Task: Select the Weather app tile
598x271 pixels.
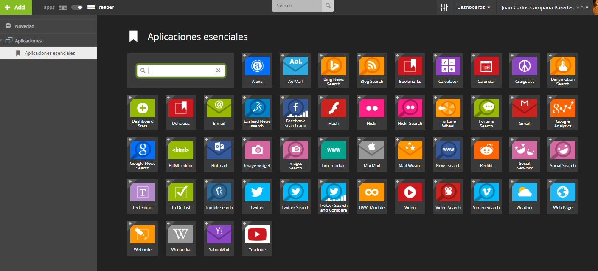Action: [x=525, y=196]
